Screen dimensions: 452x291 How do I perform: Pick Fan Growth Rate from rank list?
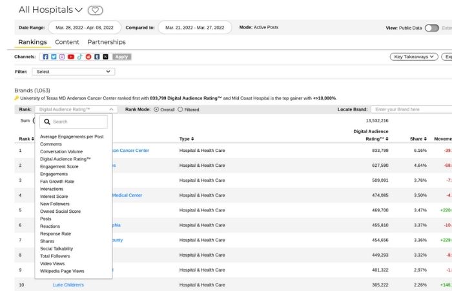[57, 182]
